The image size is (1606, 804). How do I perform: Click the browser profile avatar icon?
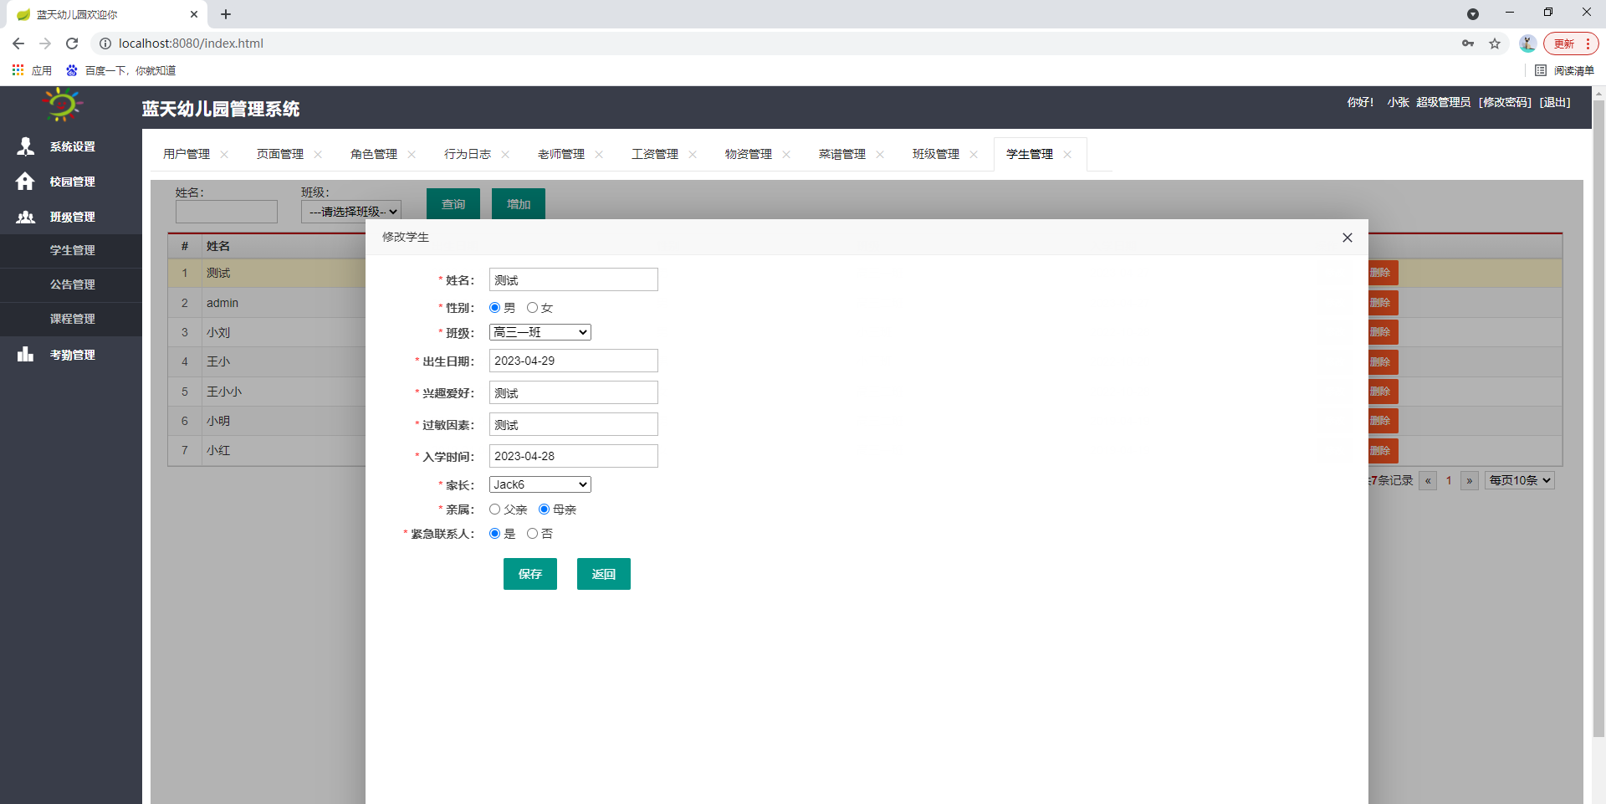point(1527,44)
